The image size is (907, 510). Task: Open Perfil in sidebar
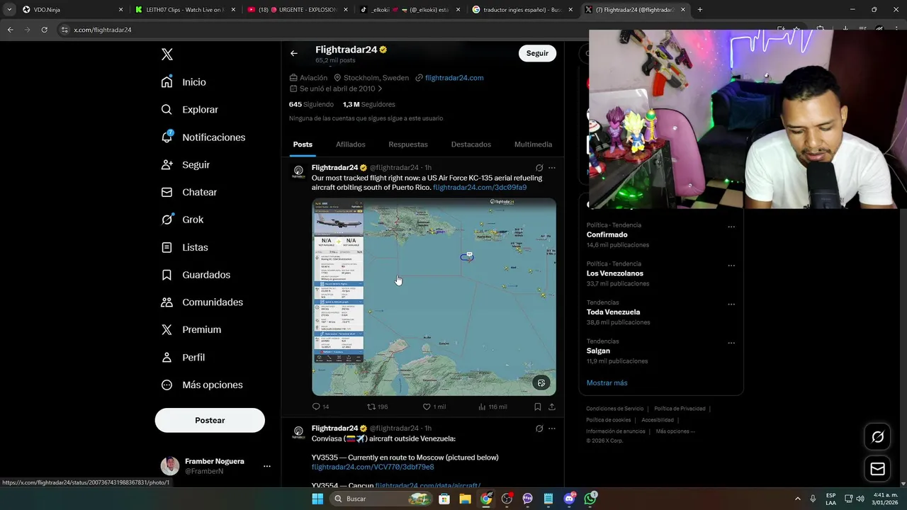183,357
